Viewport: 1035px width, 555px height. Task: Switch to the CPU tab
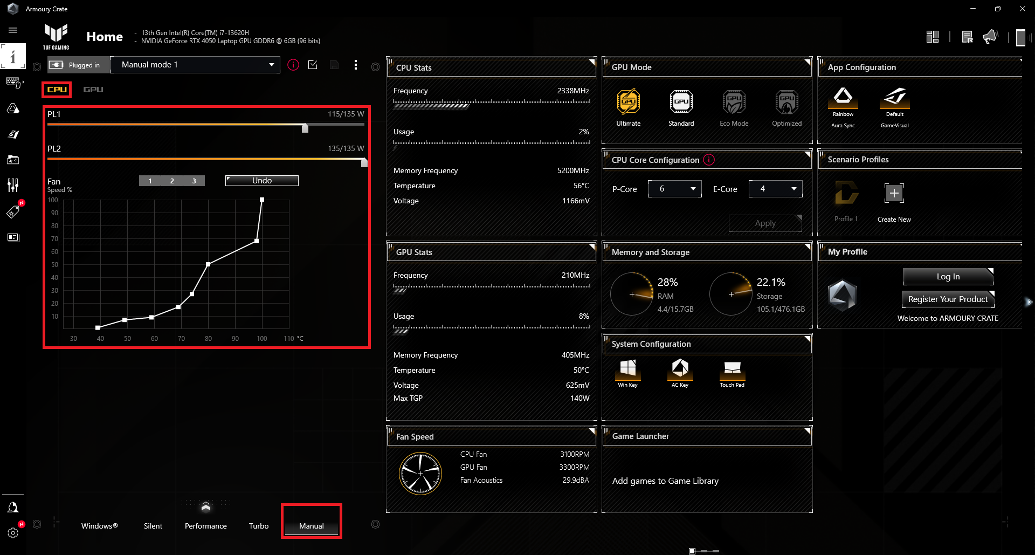[x=57, y=90]
